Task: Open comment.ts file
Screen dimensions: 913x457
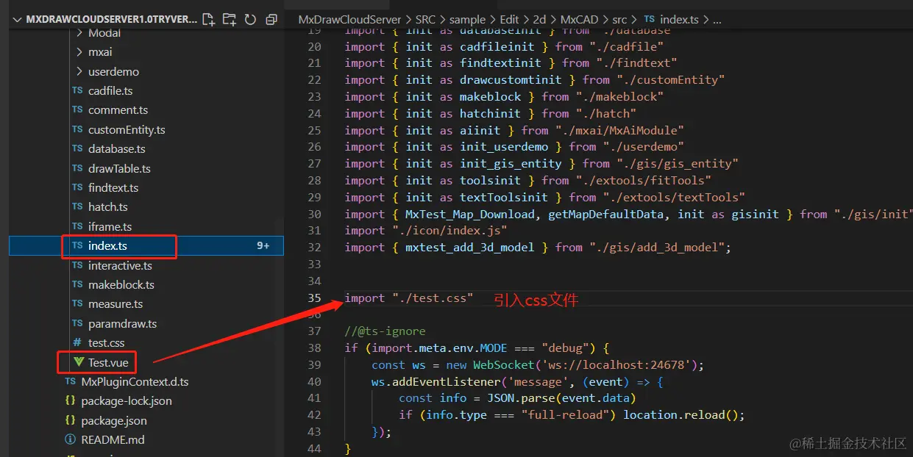Action: [x=118, y=110]
